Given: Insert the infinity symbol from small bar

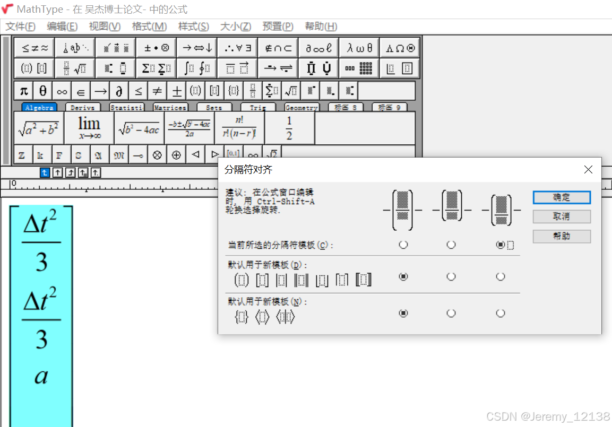Looking at the screenshot, I should coord(62,91).
